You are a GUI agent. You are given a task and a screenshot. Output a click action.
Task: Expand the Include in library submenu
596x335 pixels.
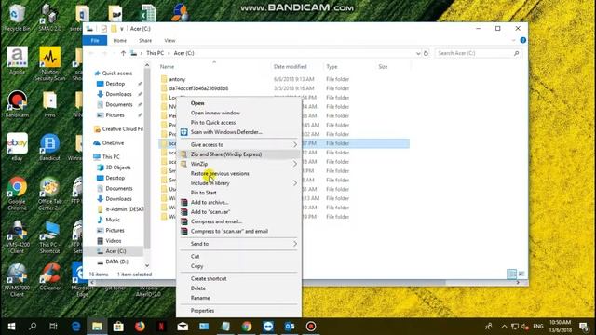(x=295, y=183)
